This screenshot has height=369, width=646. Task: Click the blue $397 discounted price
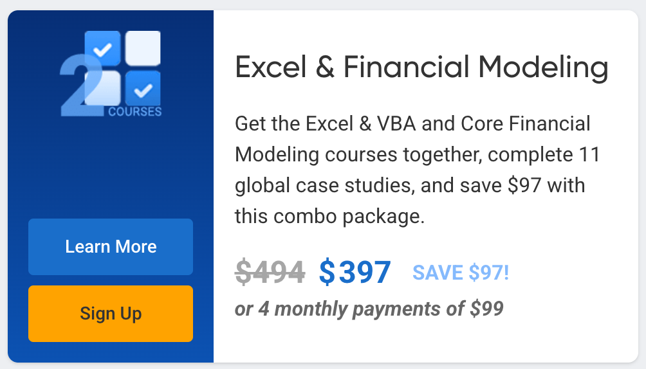click(x=355, y=272)
